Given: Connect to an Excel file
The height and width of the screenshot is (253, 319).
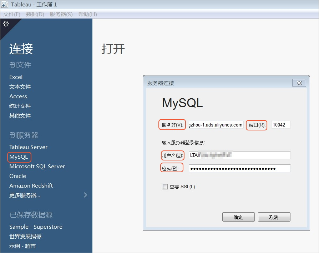Looking at the screenshot, I should click(16, 77).
